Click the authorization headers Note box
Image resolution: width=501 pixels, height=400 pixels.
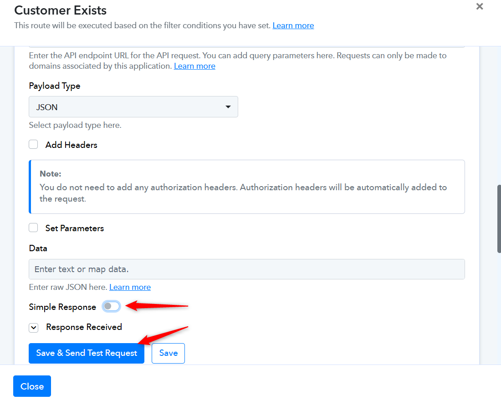tap(247, 187)
